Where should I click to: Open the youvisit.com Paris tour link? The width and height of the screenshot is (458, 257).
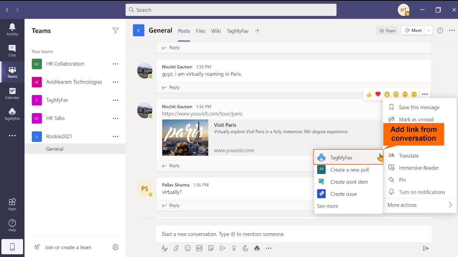click(x=202, y=114)
